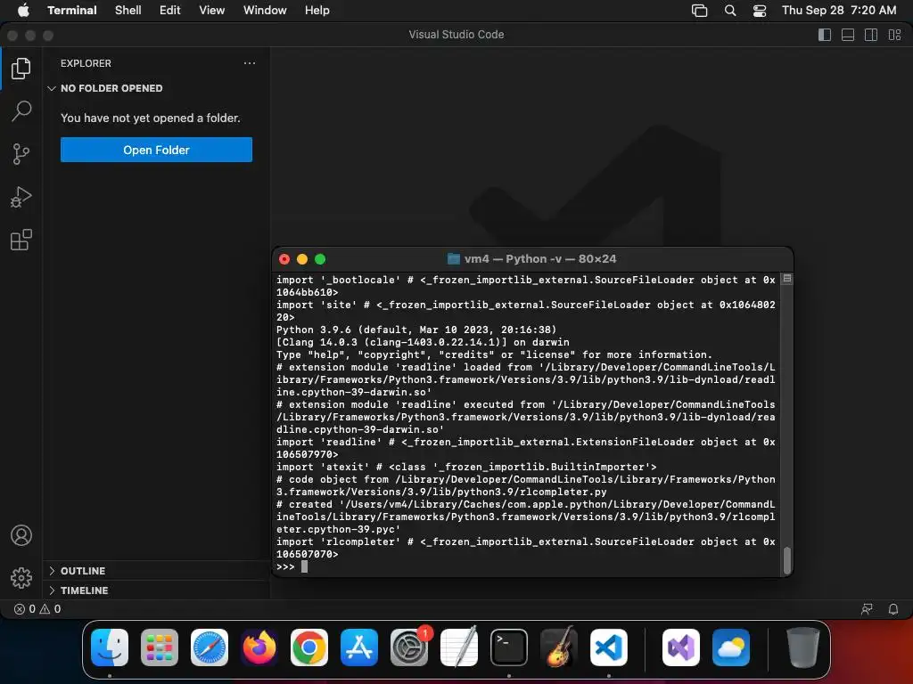Open the Explorer view in activity bar
913x684 pixels.
click(x=21, y=69)
